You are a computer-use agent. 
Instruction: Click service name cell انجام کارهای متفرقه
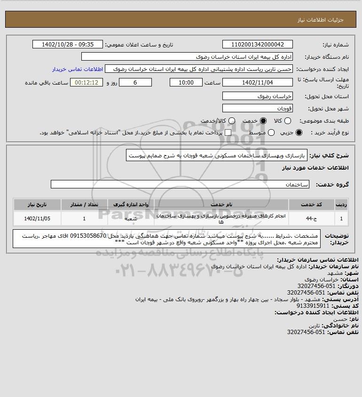[221, 218]
